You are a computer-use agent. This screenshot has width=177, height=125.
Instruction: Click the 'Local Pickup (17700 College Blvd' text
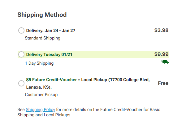(x=115, y=80)
